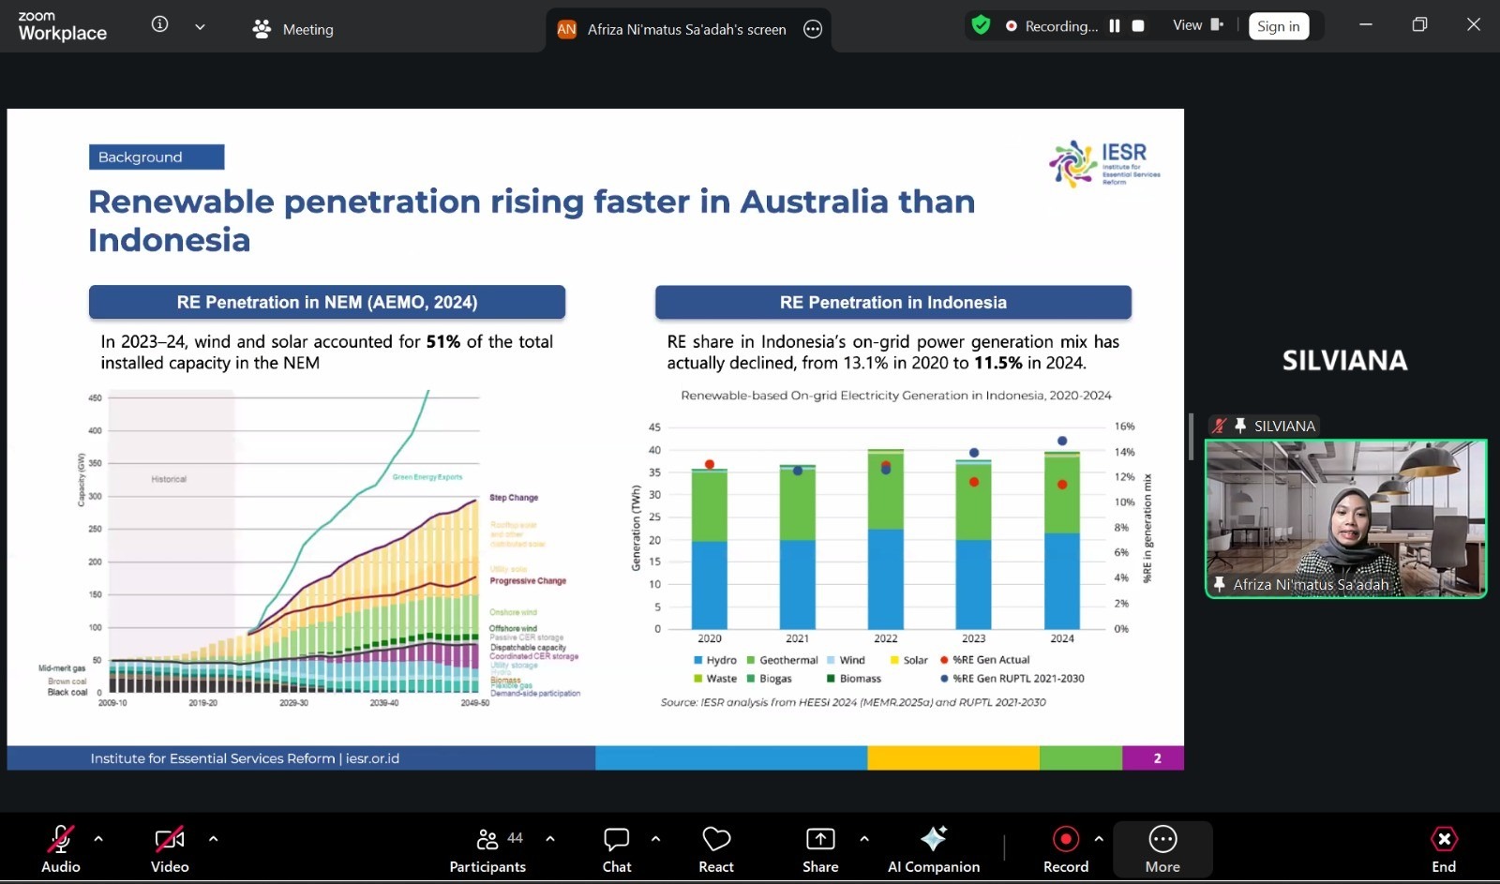Open the Meeting tab

(292, 29)
